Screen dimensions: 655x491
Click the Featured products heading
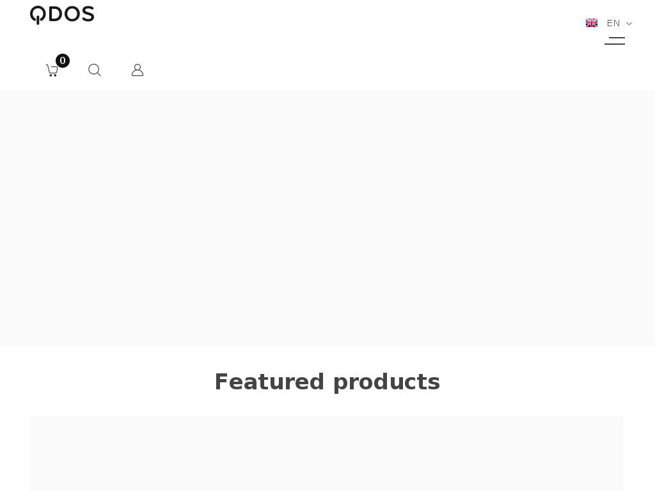tap(327, 382)
